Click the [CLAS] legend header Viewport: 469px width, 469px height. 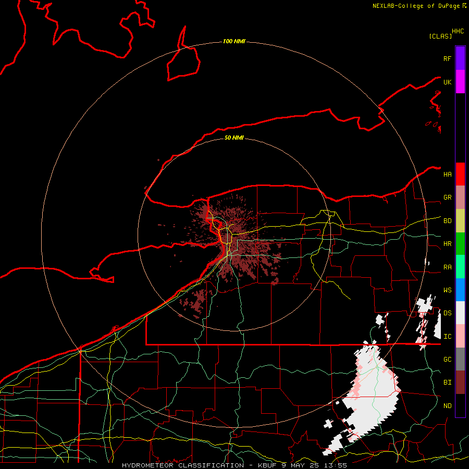pyautogui.click(x=440, y=36)
